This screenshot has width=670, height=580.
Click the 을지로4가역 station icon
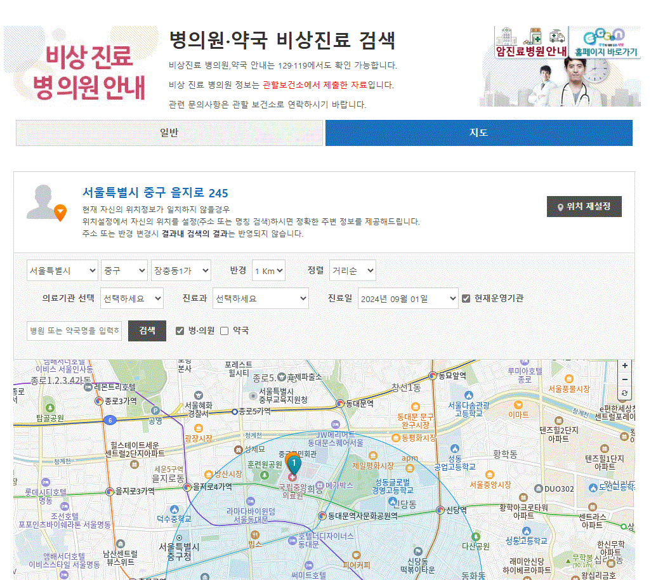[187, 487]
